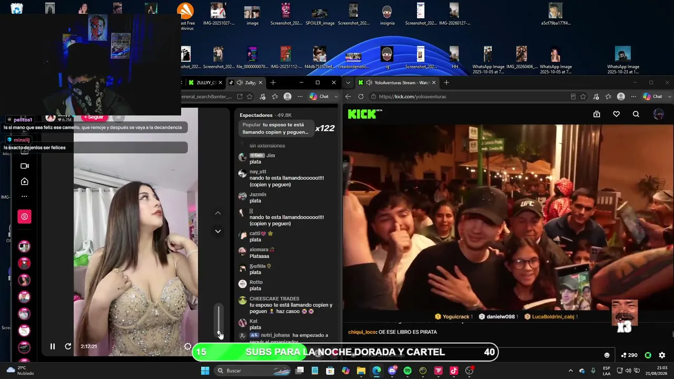Viewport: 674px width, 379px height.
Task: Click the video camera icon in TikTok sidebar
Action: [25, 166]
